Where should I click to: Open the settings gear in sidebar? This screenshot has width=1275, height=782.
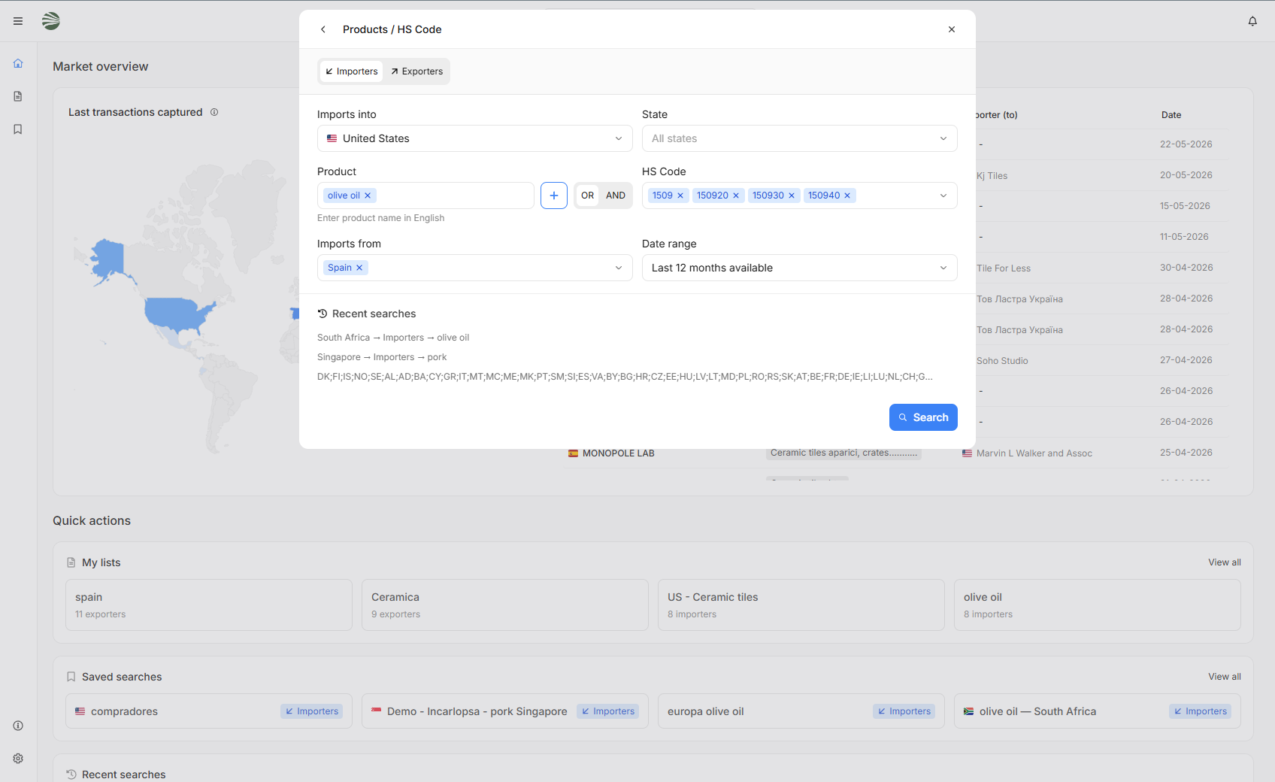18,759
